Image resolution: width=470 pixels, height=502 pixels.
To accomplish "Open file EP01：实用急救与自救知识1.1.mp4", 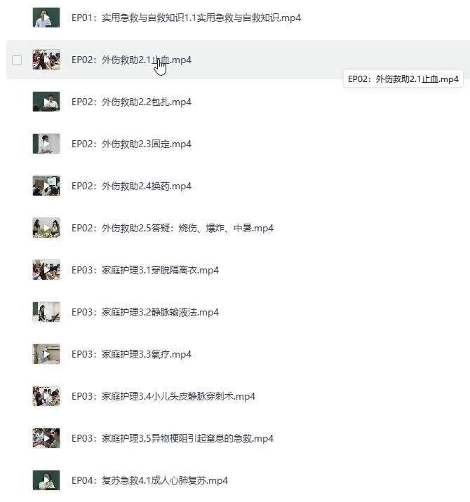I will (186, 18).
